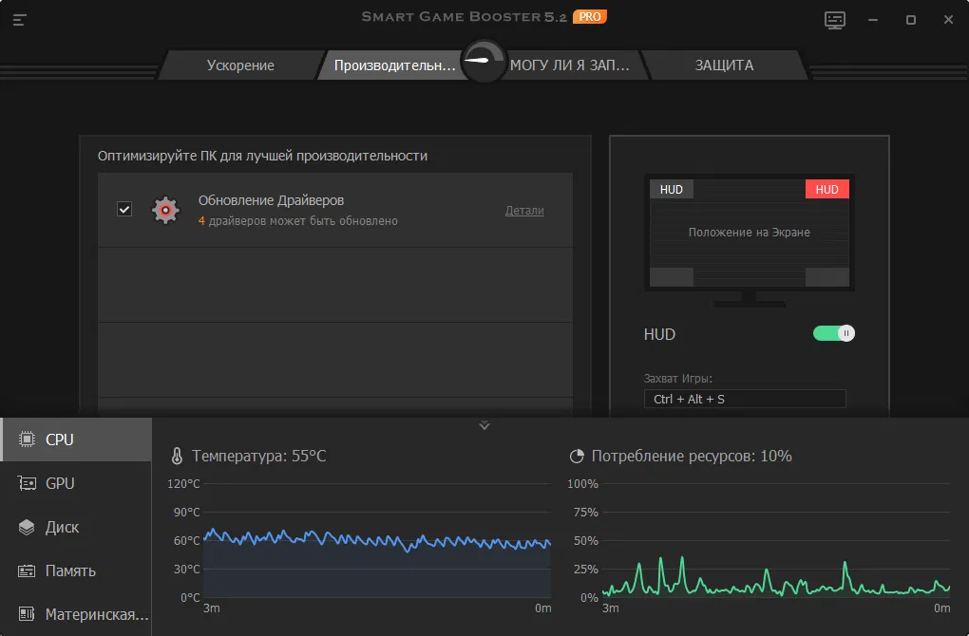
Task: Click the red gear driver update icon
Action: 165,210
